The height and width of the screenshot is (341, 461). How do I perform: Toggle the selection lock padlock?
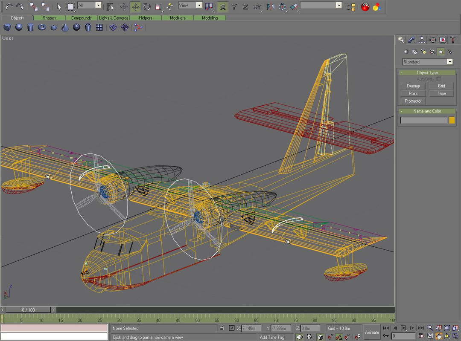coord(222,328)
